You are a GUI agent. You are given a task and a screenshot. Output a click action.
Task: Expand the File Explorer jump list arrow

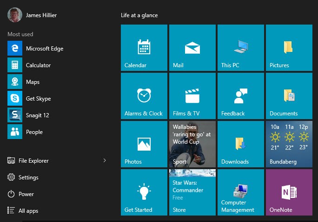(105, 160)
